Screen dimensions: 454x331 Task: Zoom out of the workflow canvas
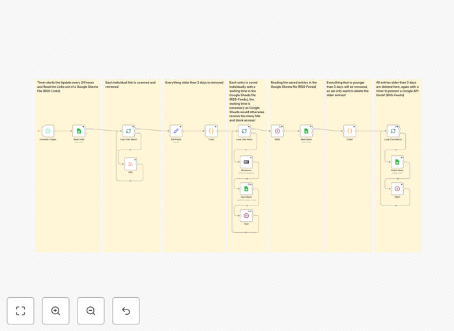[x=91, y=311]
